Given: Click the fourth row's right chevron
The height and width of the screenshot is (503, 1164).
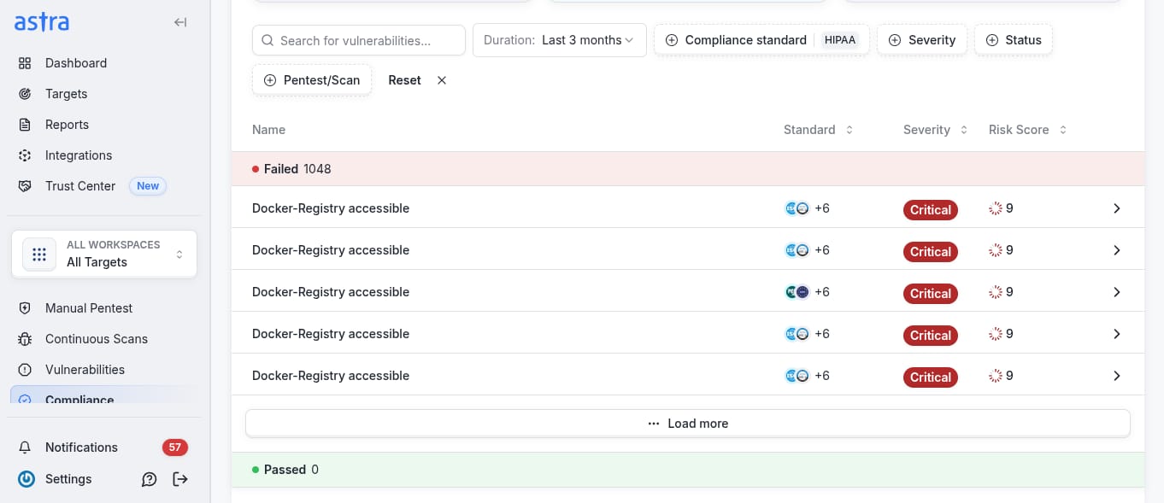Looking at the screenshot, I should coord(1116,334).
